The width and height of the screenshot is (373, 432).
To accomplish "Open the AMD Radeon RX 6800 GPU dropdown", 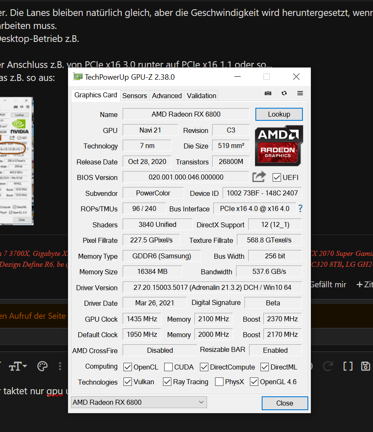I will (139, 402).
